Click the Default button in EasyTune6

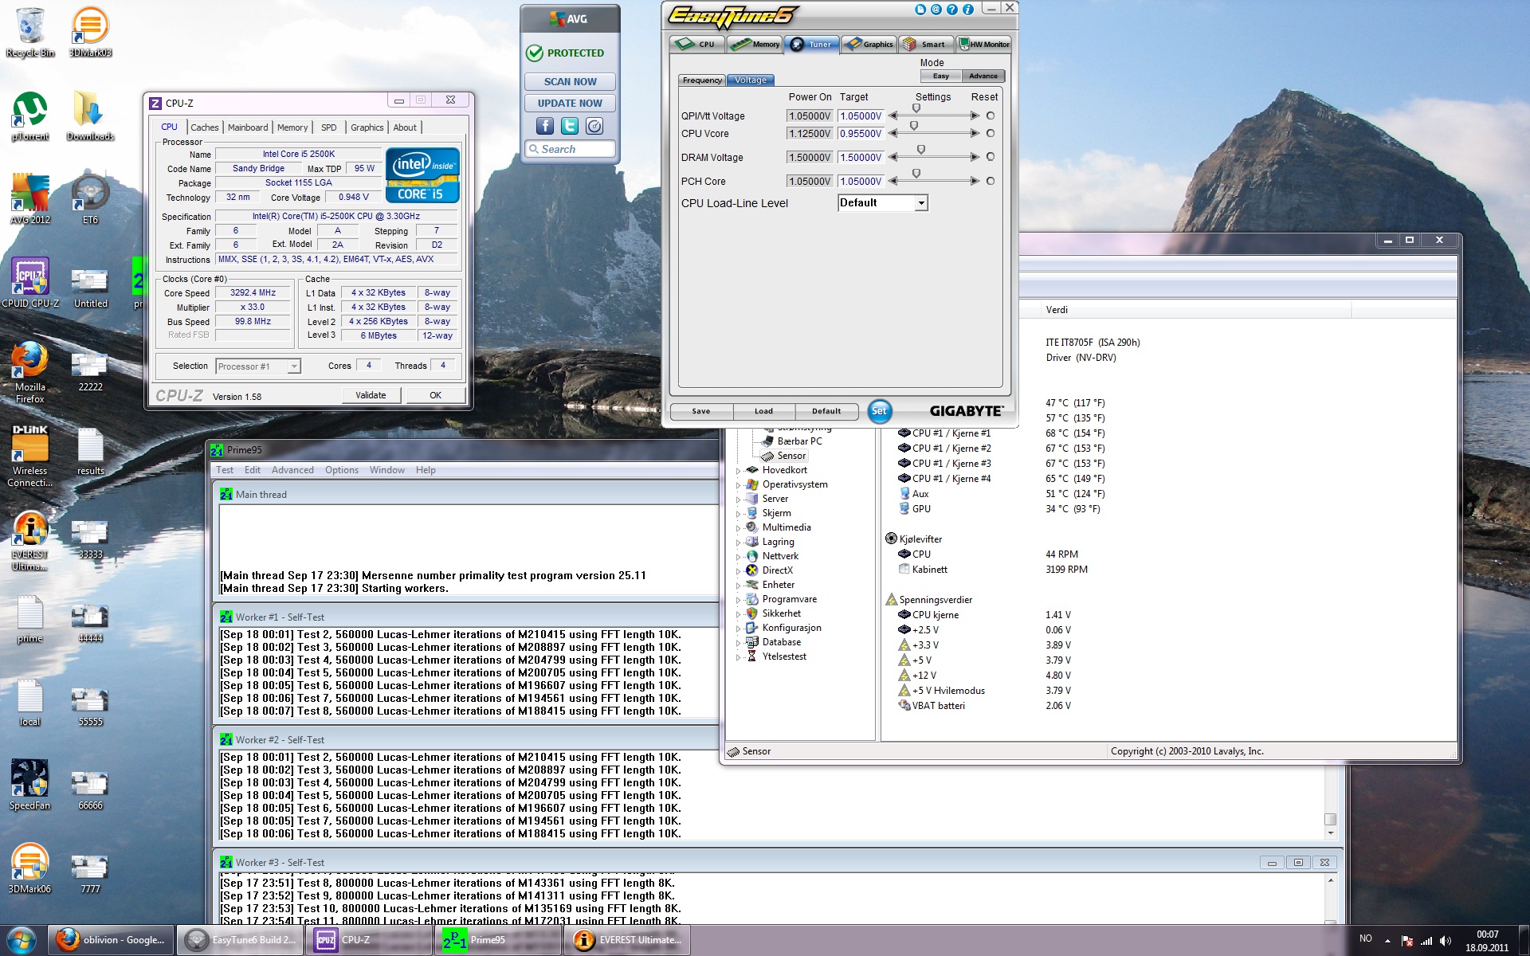click(826, 411)
